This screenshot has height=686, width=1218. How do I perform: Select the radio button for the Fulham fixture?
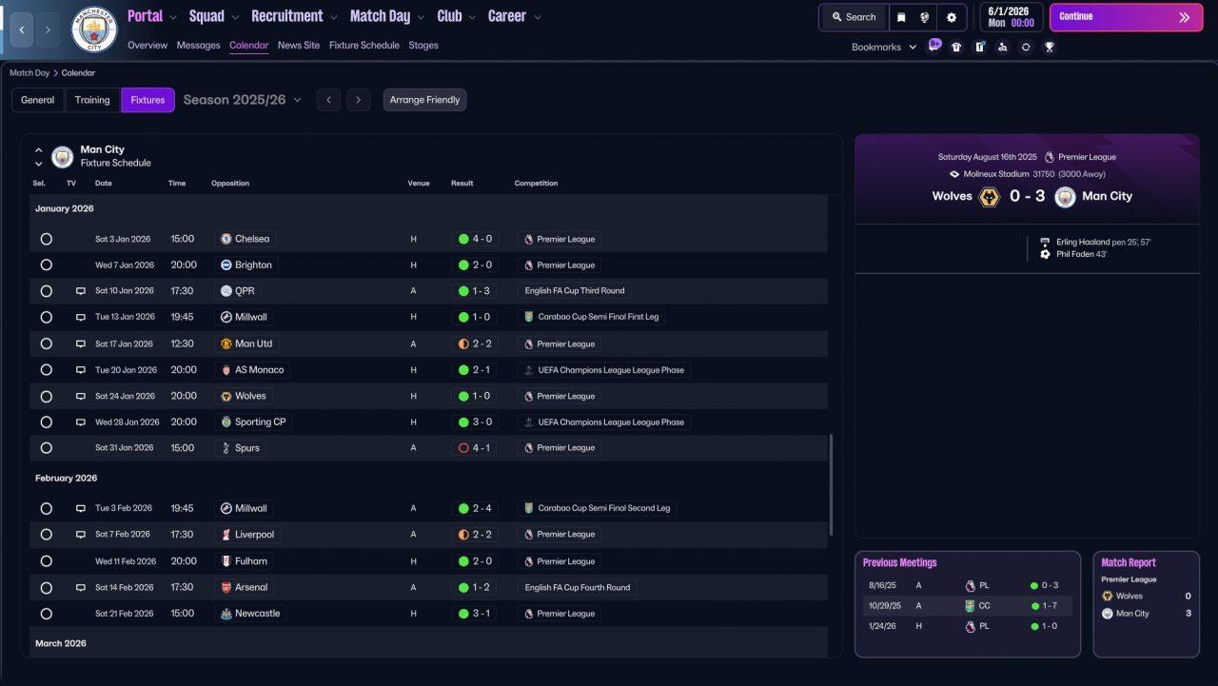pos(46,561)
